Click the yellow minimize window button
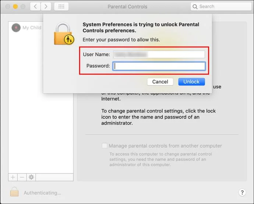Screen dimensions: 254x204 click(15, 7)
